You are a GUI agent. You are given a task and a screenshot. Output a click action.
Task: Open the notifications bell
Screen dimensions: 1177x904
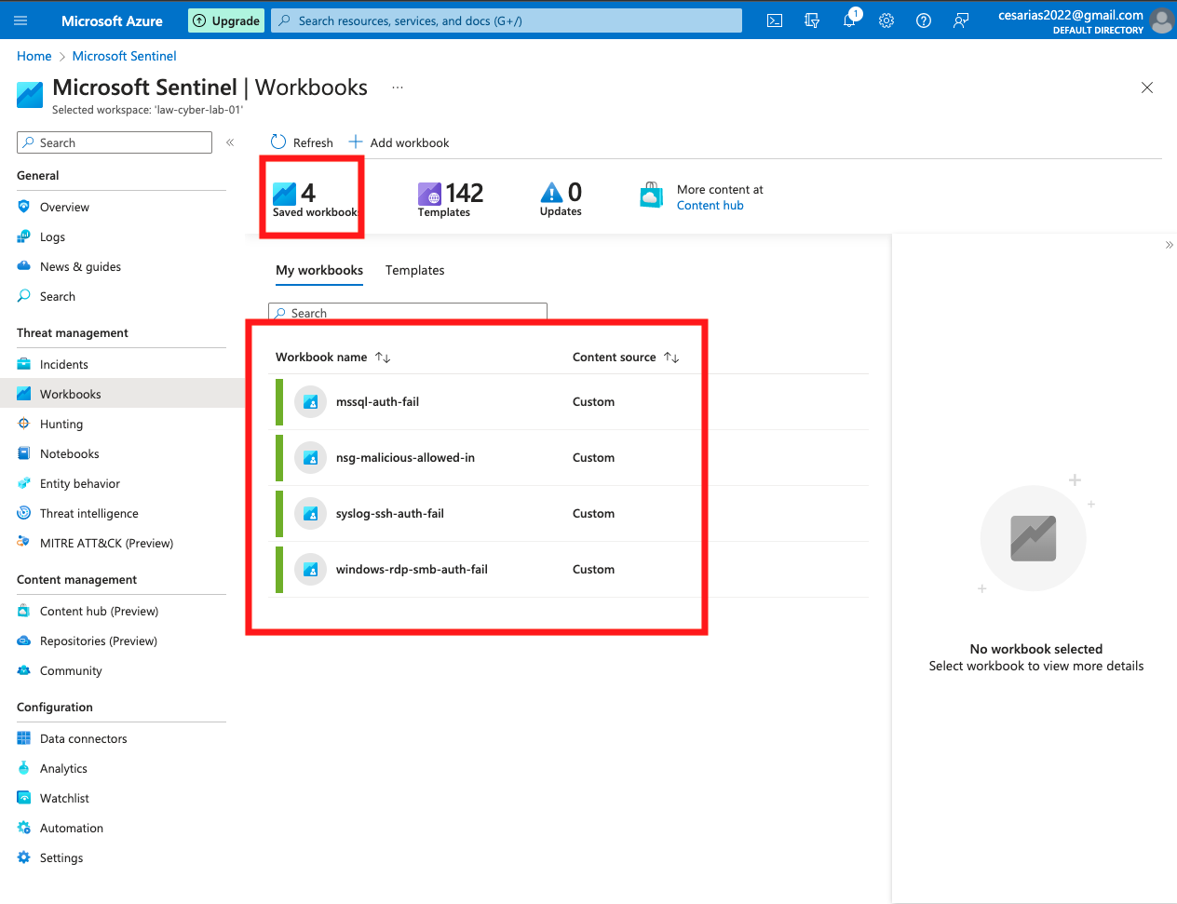click(x=849, y=20)
